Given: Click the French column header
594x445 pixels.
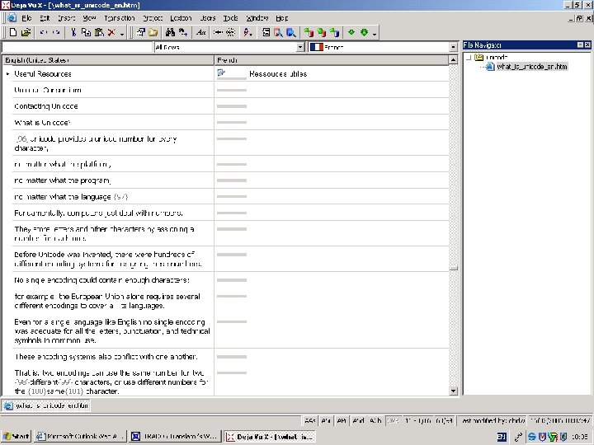Looking at the screenshot, I should pos(332,60).
